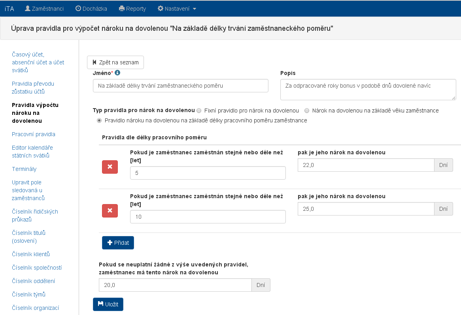Select Fixní pravidlo pro nárok radio option
This screenshot has width=461, height=315.
point(199,111)
